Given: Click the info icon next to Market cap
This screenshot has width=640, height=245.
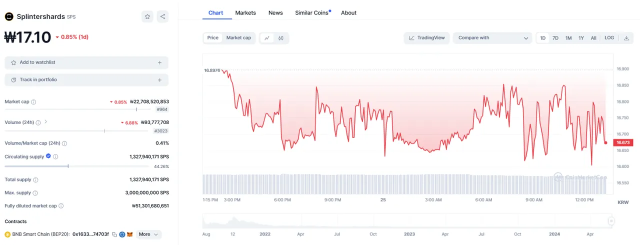Looking at the screenshot, I should (x=33, y=102).
